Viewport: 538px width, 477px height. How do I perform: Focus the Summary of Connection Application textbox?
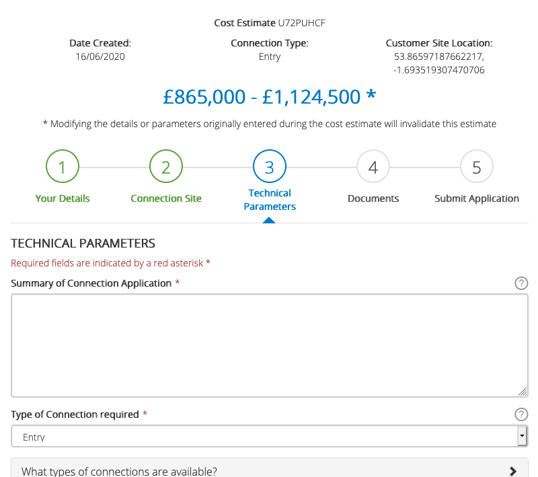269,345
